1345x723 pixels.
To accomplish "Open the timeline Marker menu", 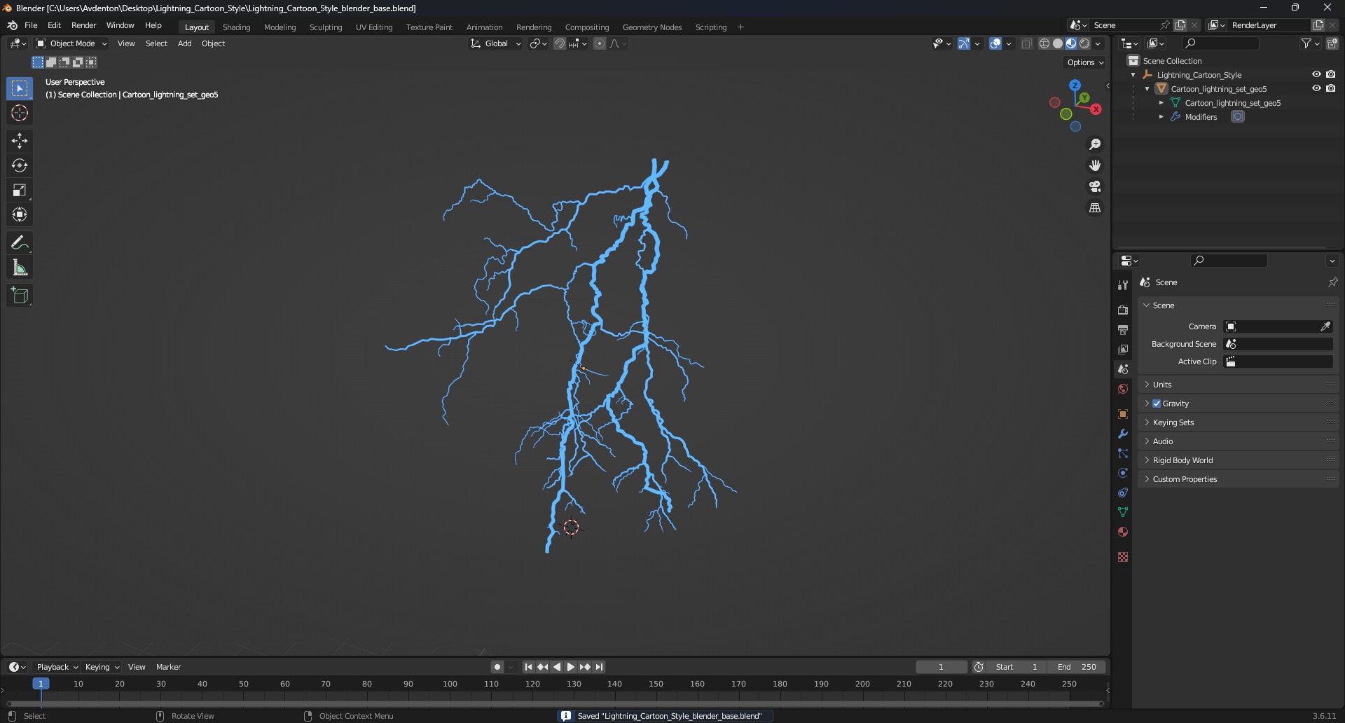I will [168, 667].
